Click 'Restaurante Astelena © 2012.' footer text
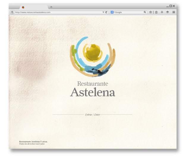 (33, 142)
